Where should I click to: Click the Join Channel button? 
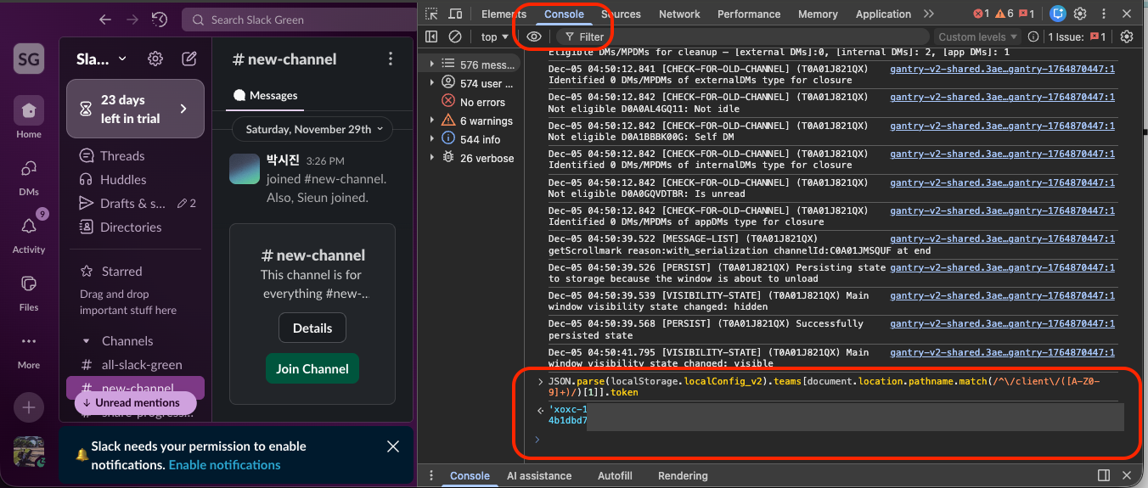point(312,368)
